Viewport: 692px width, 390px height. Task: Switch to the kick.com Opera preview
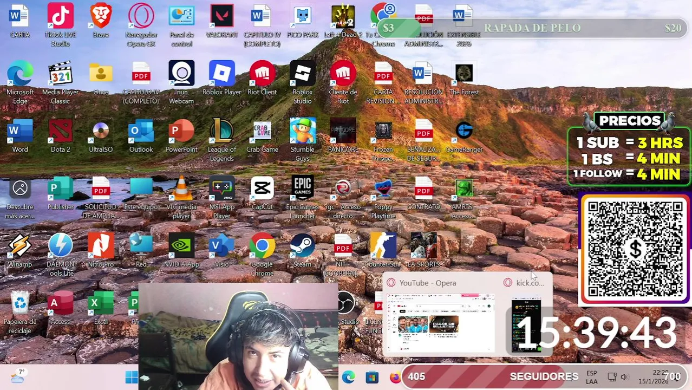(x=526, y=316)
